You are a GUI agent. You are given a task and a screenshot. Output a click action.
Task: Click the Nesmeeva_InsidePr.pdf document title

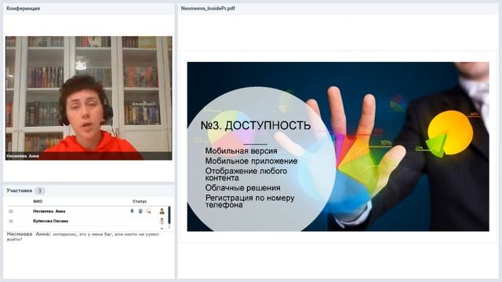click(208, 9)
